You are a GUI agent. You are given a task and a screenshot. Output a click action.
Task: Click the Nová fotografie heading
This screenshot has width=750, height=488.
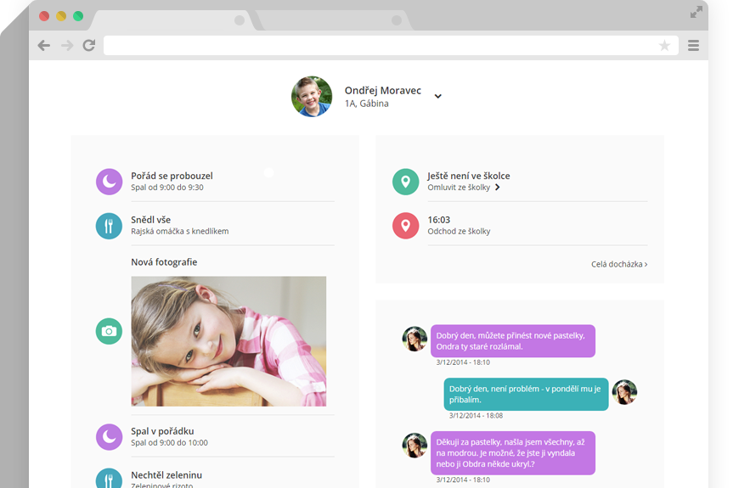(164, 262)
